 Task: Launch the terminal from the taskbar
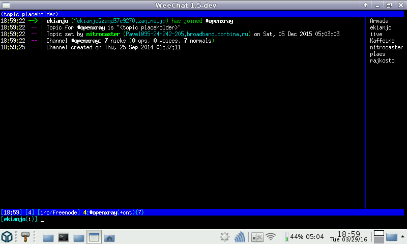click(64, 237)
